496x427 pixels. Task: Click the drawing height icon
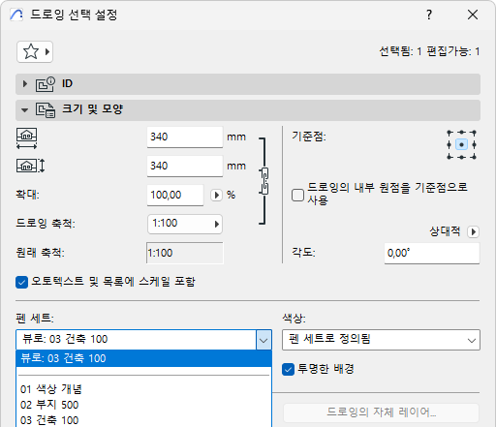[x=31, y=166]
